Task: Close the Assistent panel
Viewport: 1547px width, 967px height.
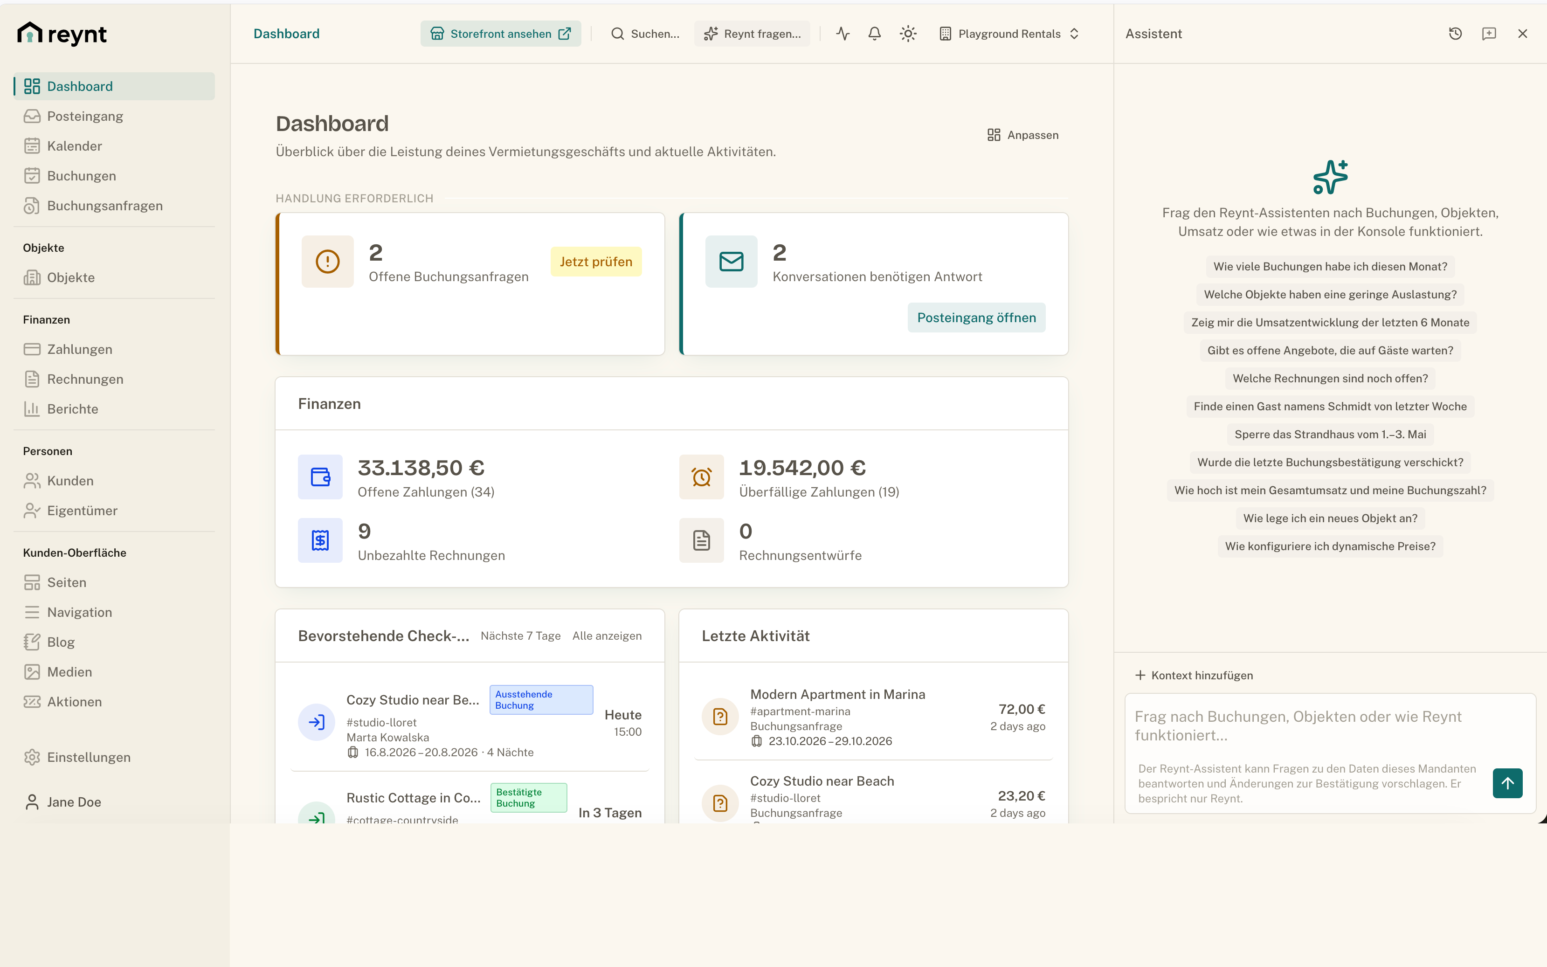Action: [x=1522, y=34]
